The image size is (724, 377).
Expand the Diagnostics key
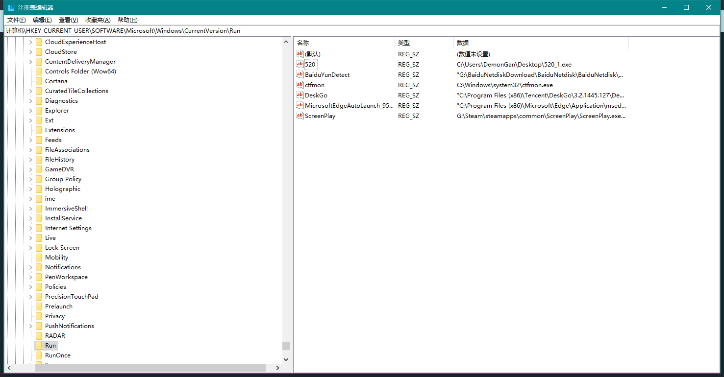click(x=30, y=100)
